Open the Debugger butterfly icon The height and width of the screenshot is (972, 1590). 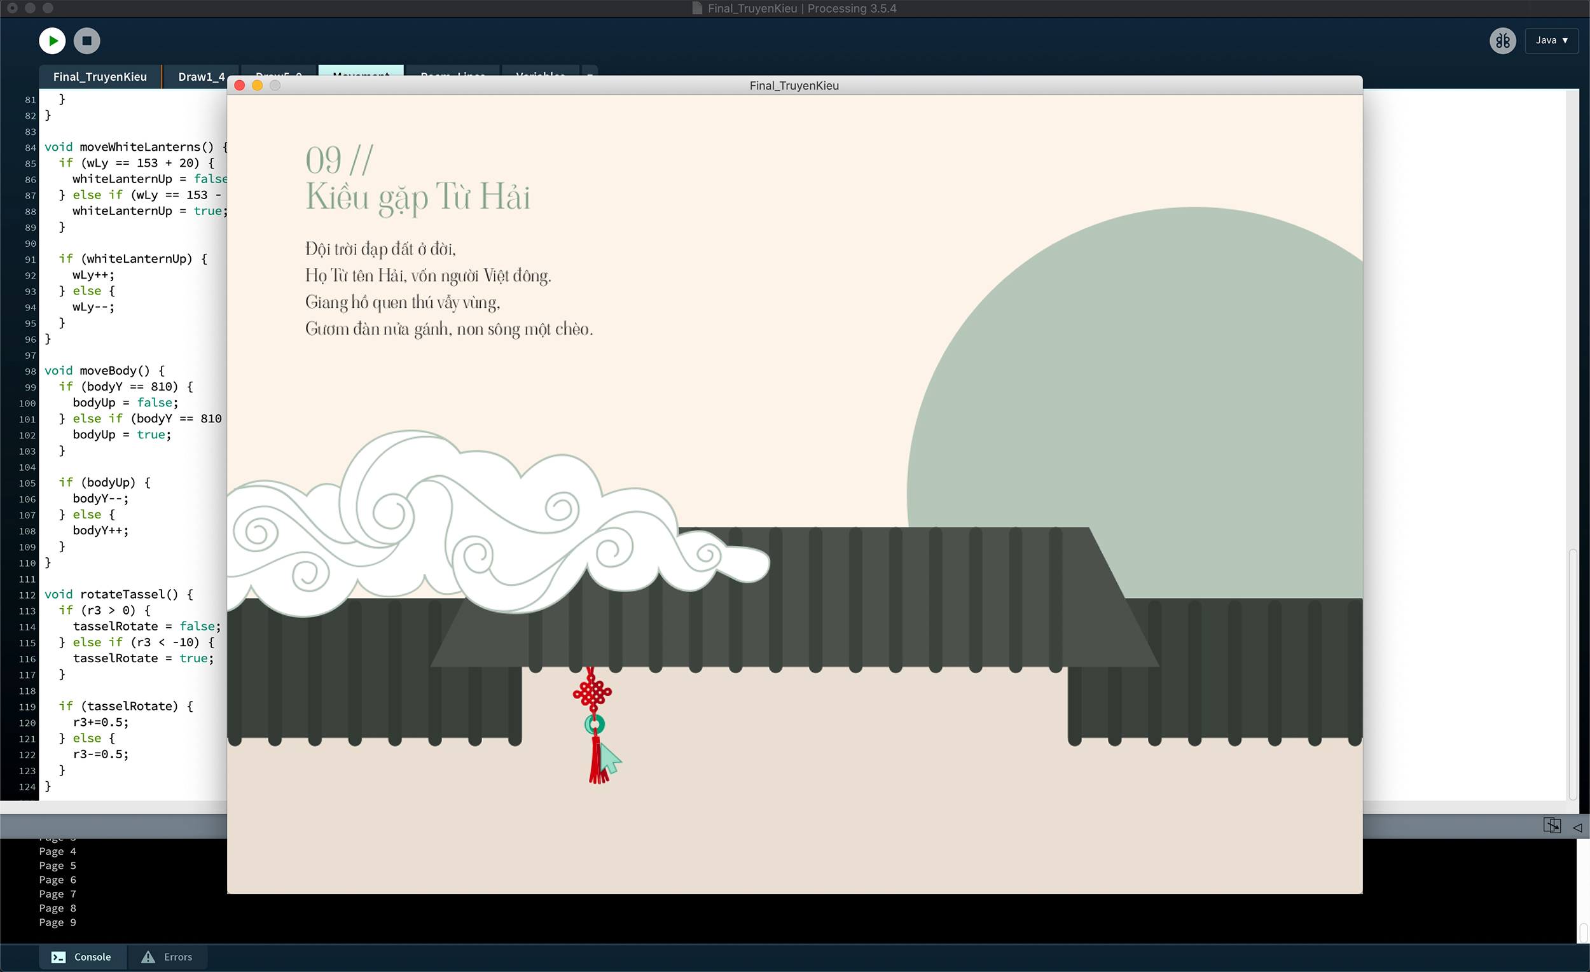point(1502,41)
